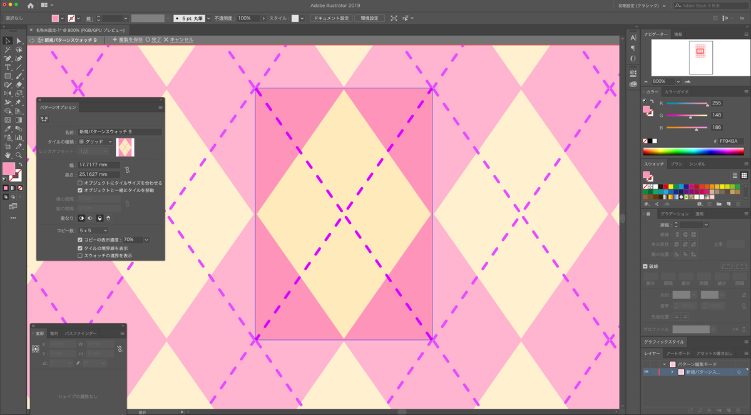Switch to the グラデーション tab

pos(674,214)
